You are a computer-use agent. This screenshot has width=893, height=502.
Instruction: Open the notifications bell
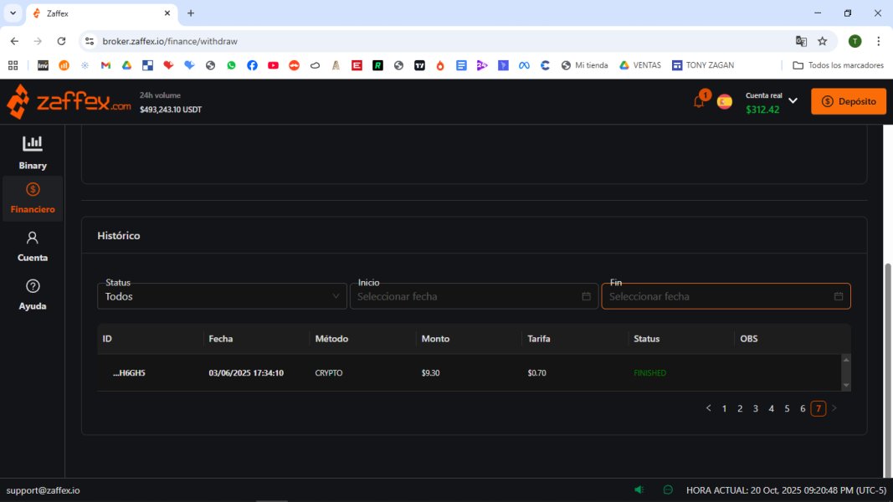pos(699,102)
